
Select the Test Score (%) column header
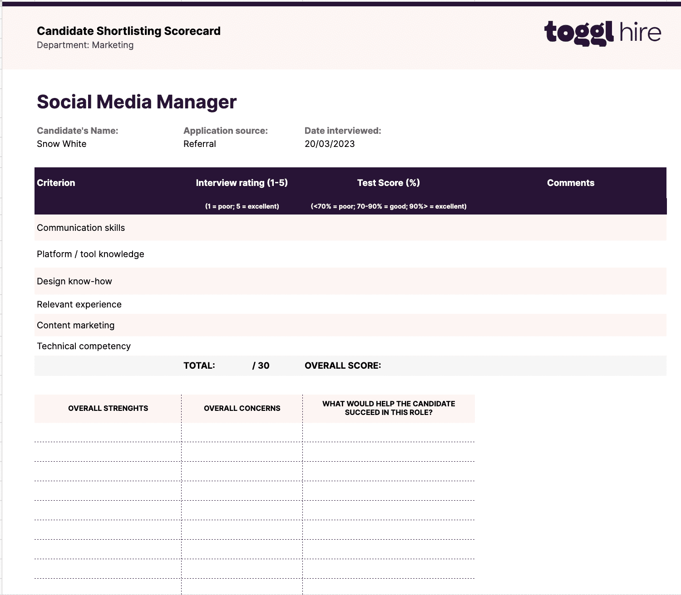click(x=388, y=183)
